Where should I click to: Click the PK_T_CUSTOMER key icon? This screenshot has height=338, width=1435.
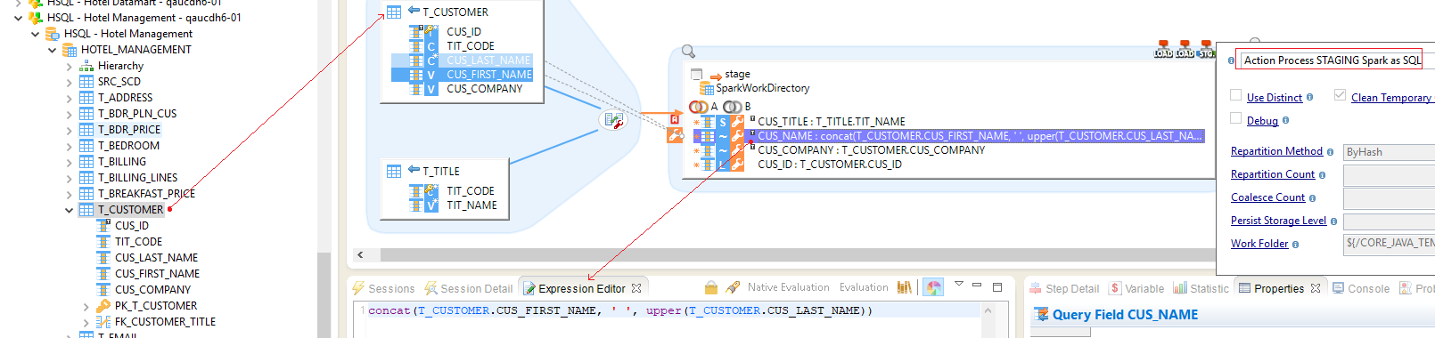point(103,306)
